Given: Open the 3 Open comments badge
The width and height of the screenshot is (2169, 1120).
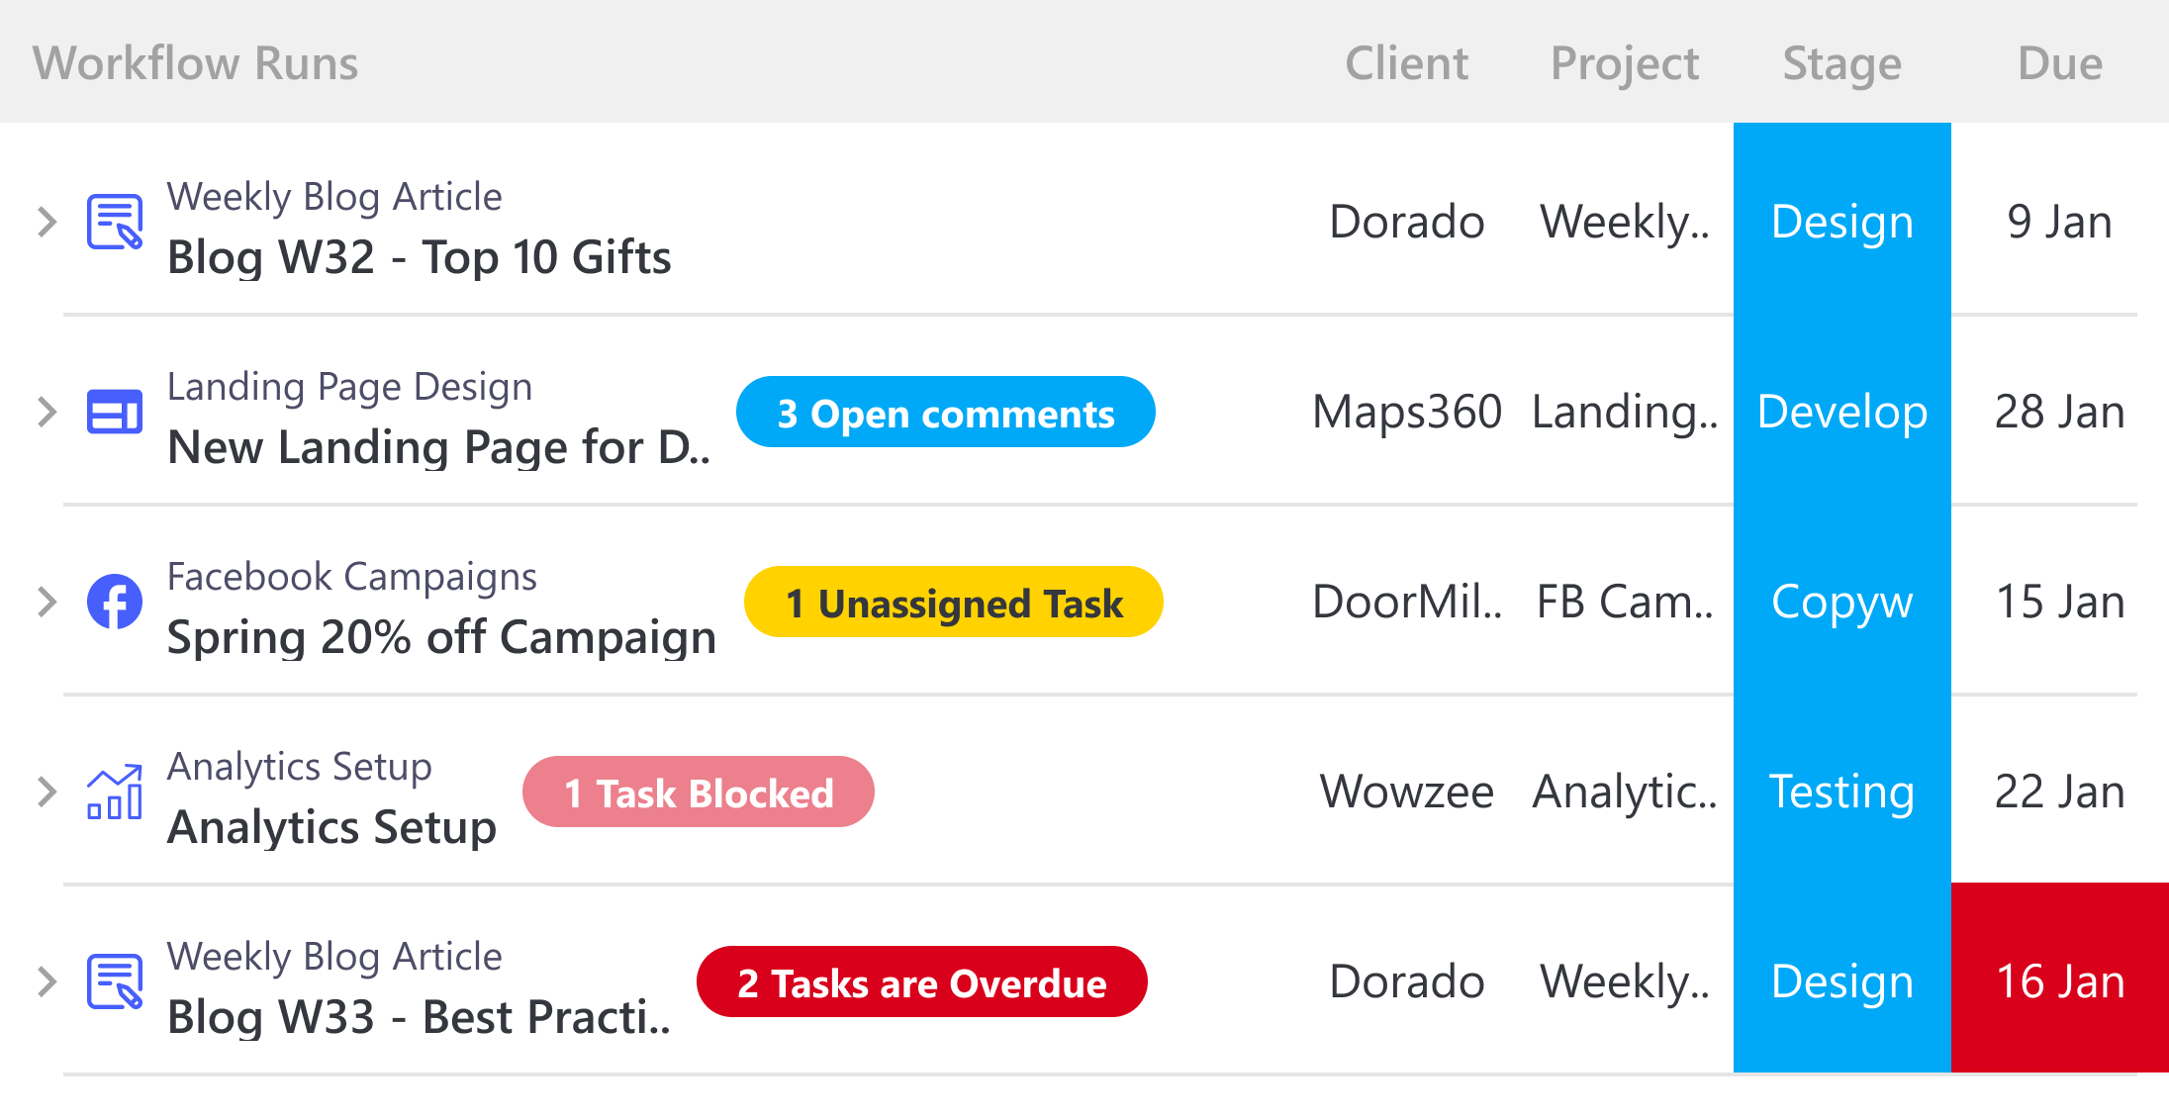Looking at the screenshot, I should coord(945,413).
